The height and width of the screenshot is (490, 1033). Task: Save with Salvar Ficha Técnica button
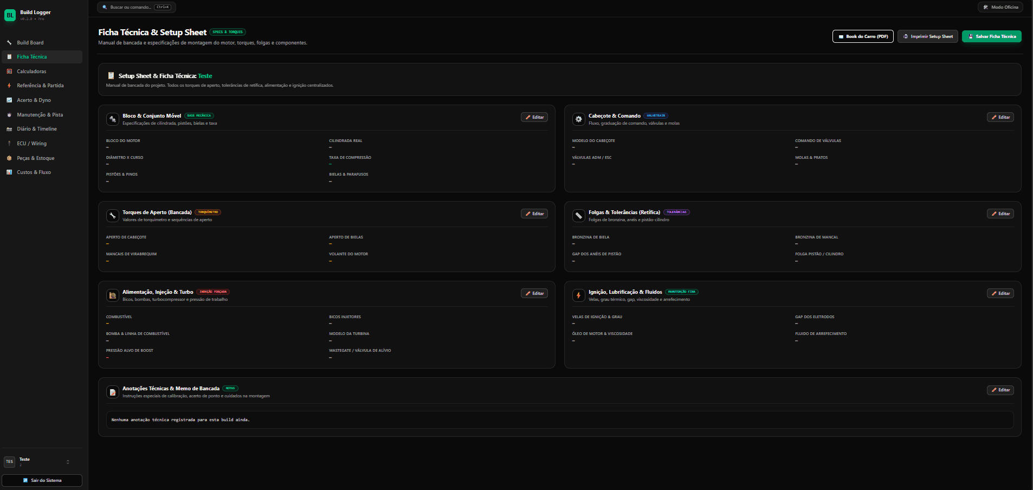(992, 36)
